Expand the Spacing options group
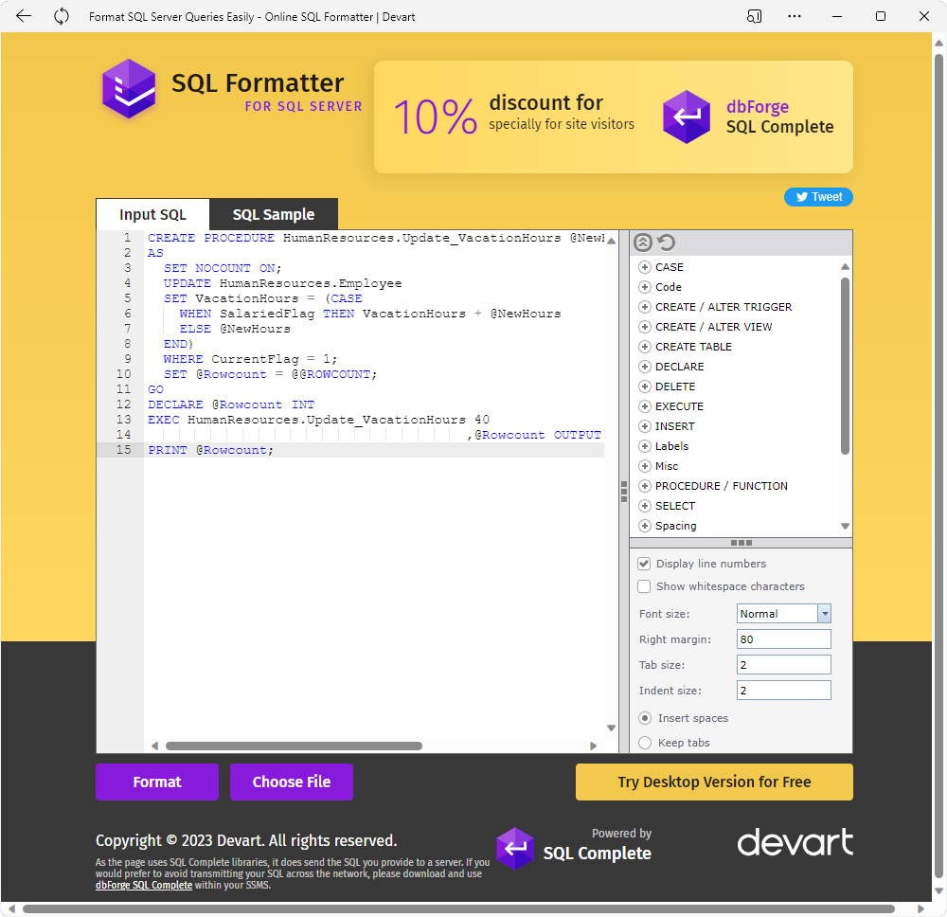This screenshot has height=917, width=947. tap(645, 526)
